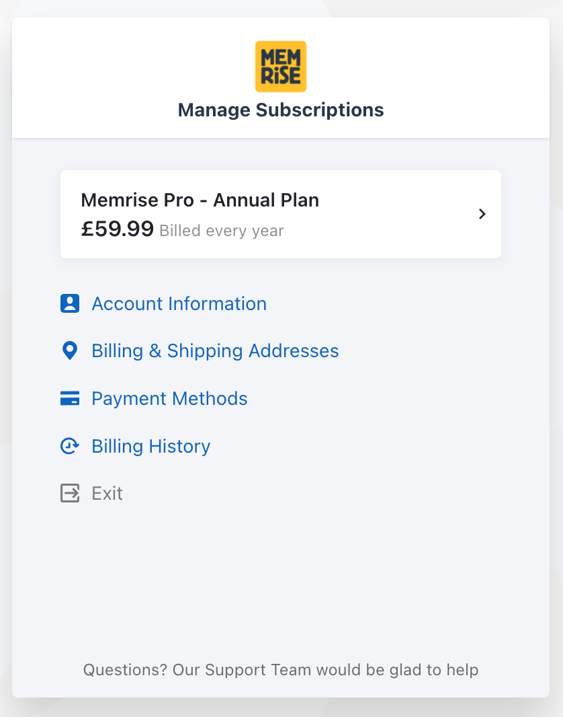Click the 'Billed every year' text
563x717 pixels.
tap(222, 231)
